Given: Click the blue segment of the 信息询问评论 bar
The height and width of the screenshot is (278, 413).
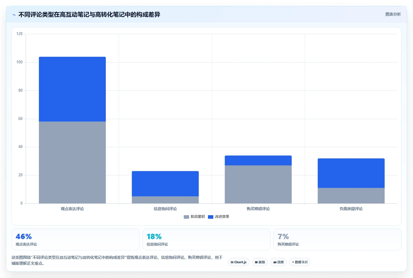Looking at the screenshot, I should (165, 184).
